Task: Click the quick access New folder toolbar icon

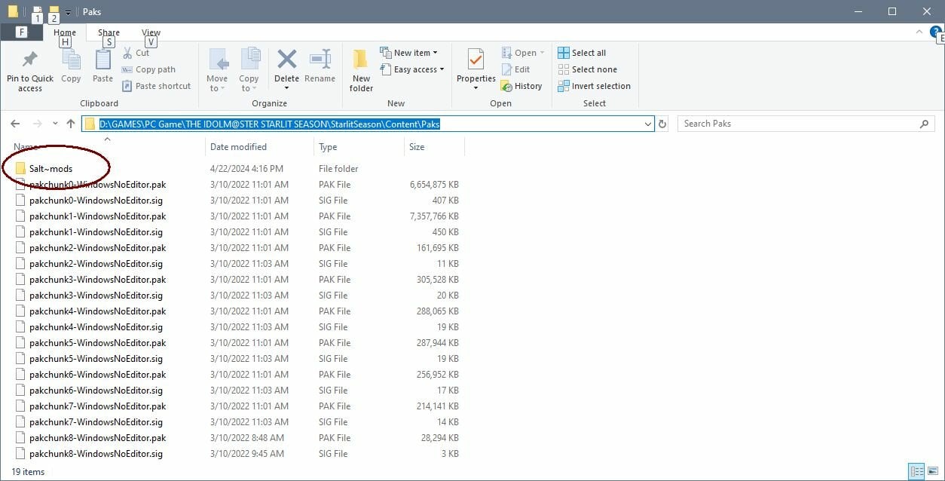Action: point(54,12)
